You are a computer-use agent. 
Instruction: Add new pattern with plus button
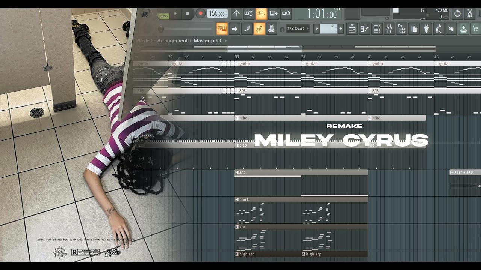click(341, 28)
